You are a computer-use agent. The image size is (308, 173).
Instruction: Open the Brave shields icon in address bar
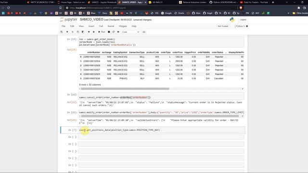pos(241,8)
